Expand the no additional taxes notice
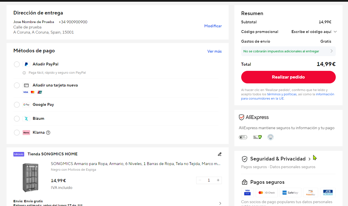The width and height of the screenshot is (348, 206). [x=288, y=51]
